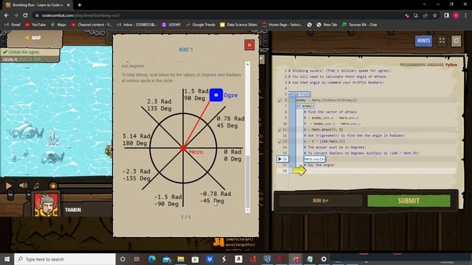Click hint scrollbar down arrow
This screenshot has height=265, width=472.
pyautogui.click(x=248, y=211)
